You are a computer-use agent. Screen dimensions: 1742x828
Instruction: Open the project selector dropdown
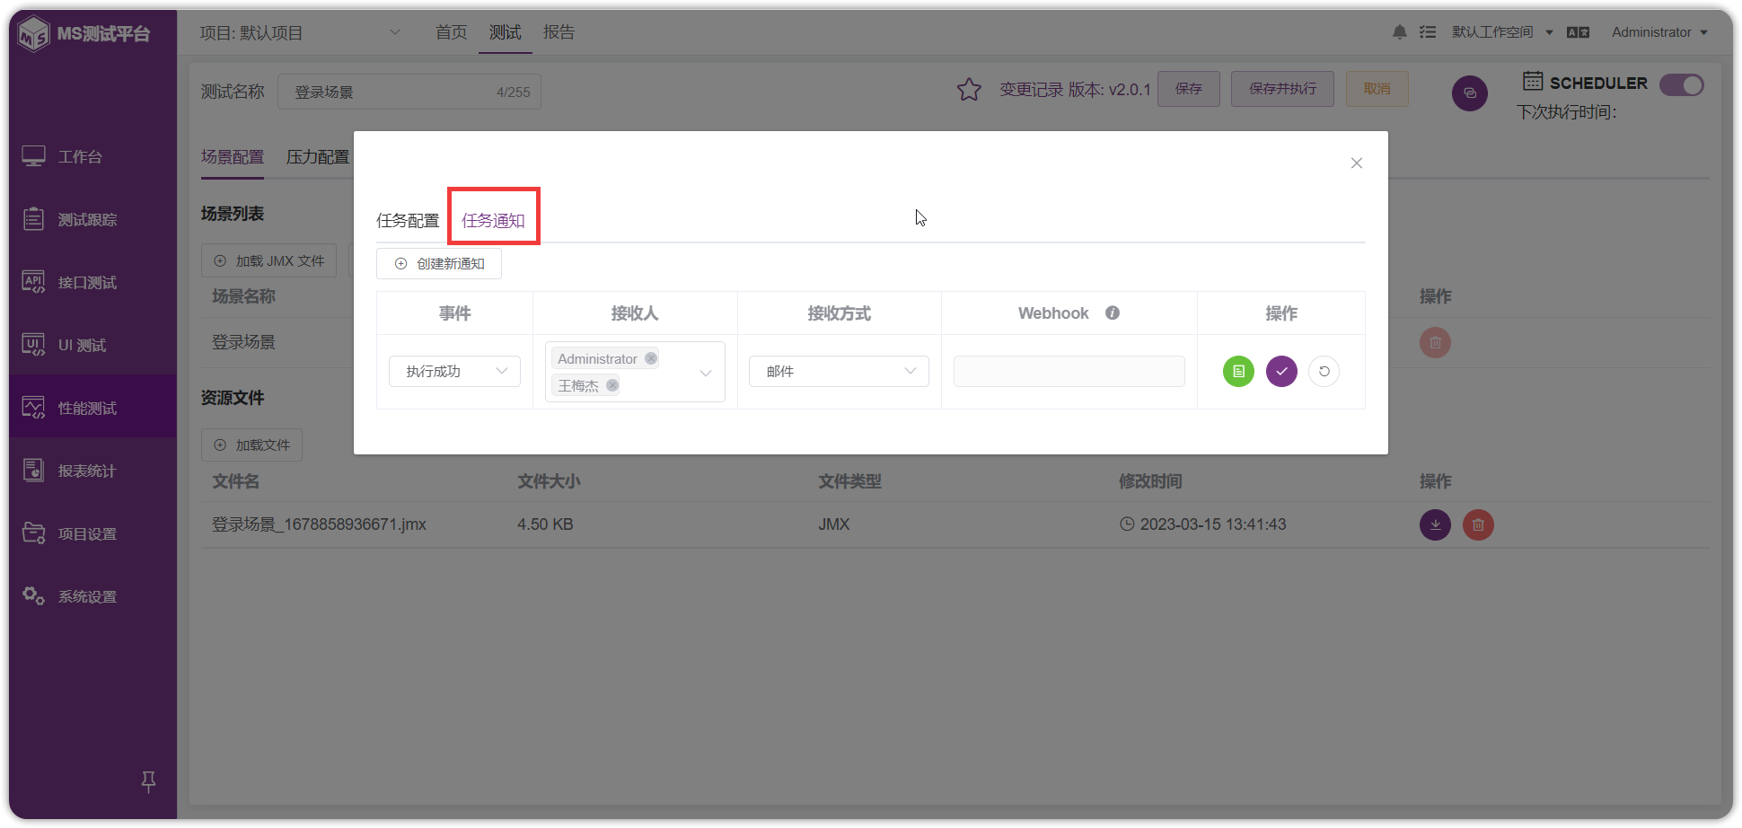[301, 33]
